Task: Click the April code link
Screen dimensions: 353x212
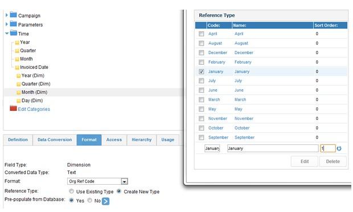Action: (x=212, y=34)
